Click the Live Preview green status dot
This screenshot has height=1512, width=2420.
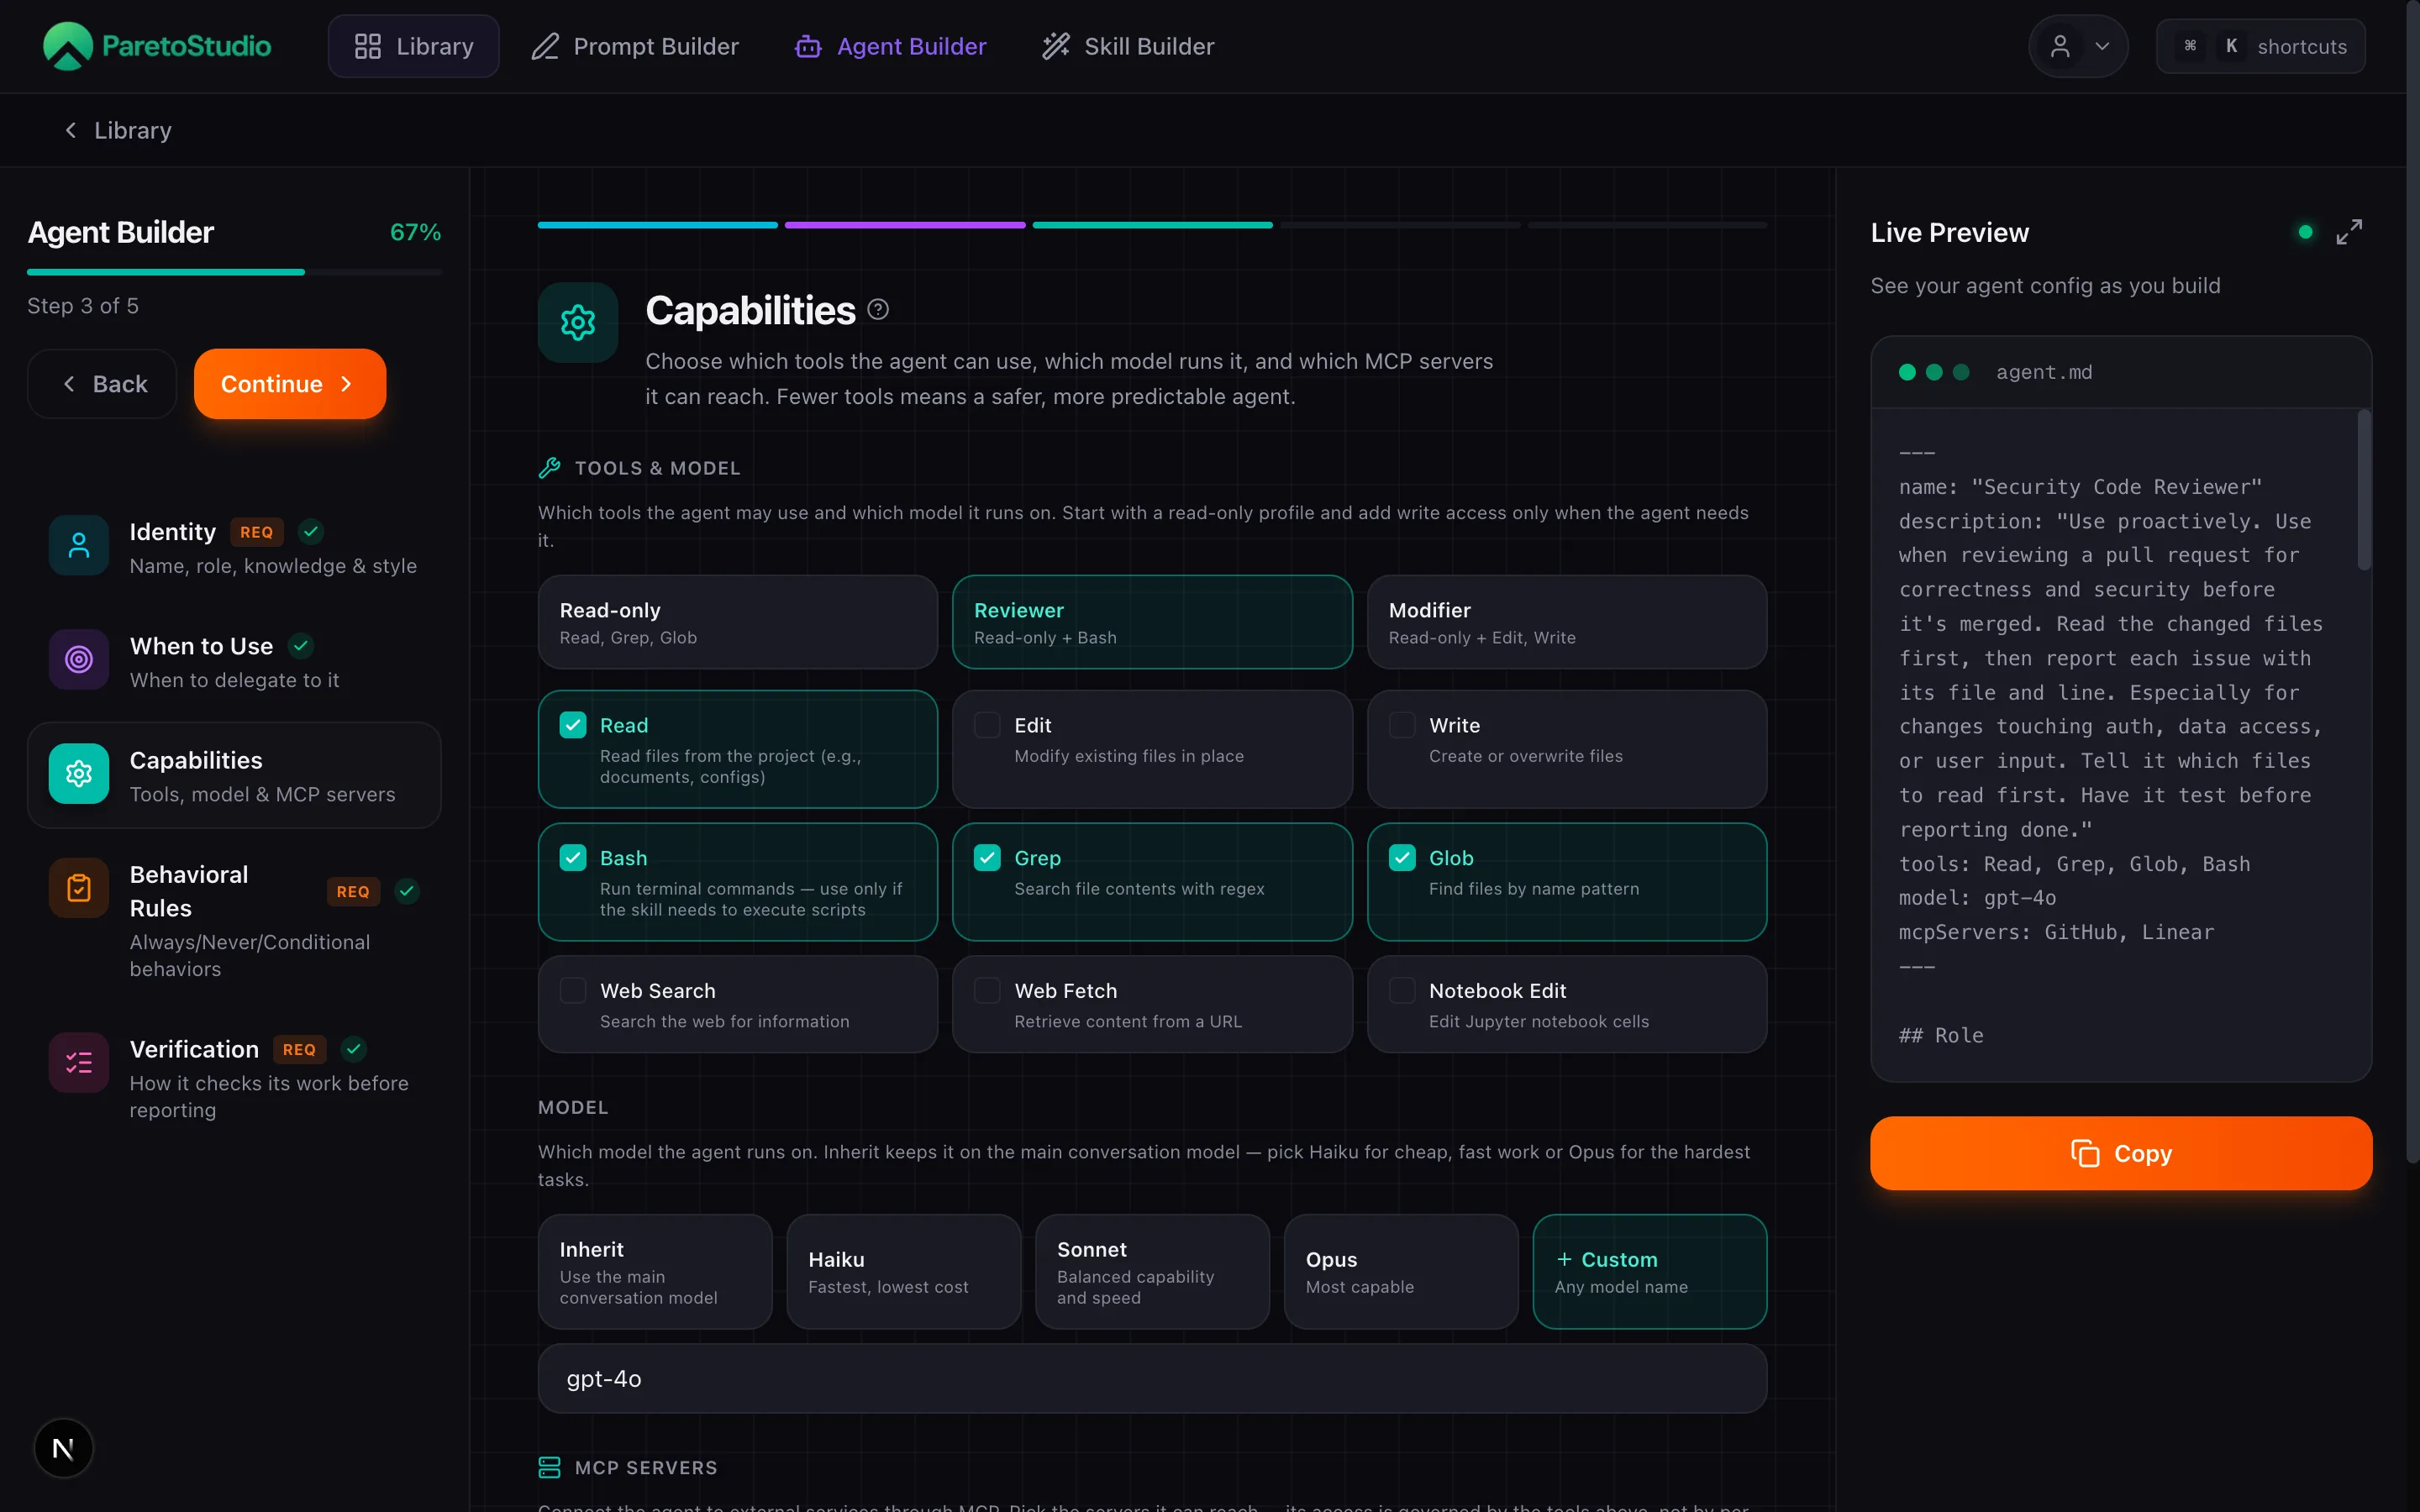pyautogui.click(x=2305, y=232)
